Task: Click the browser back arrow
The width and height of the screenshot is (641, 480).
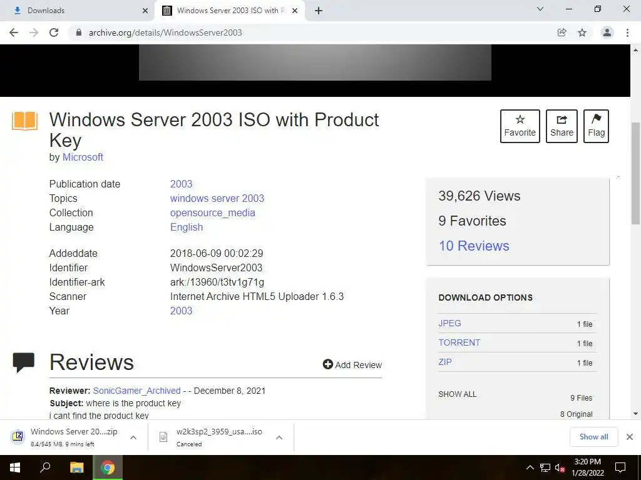Action: click(14, 32)
